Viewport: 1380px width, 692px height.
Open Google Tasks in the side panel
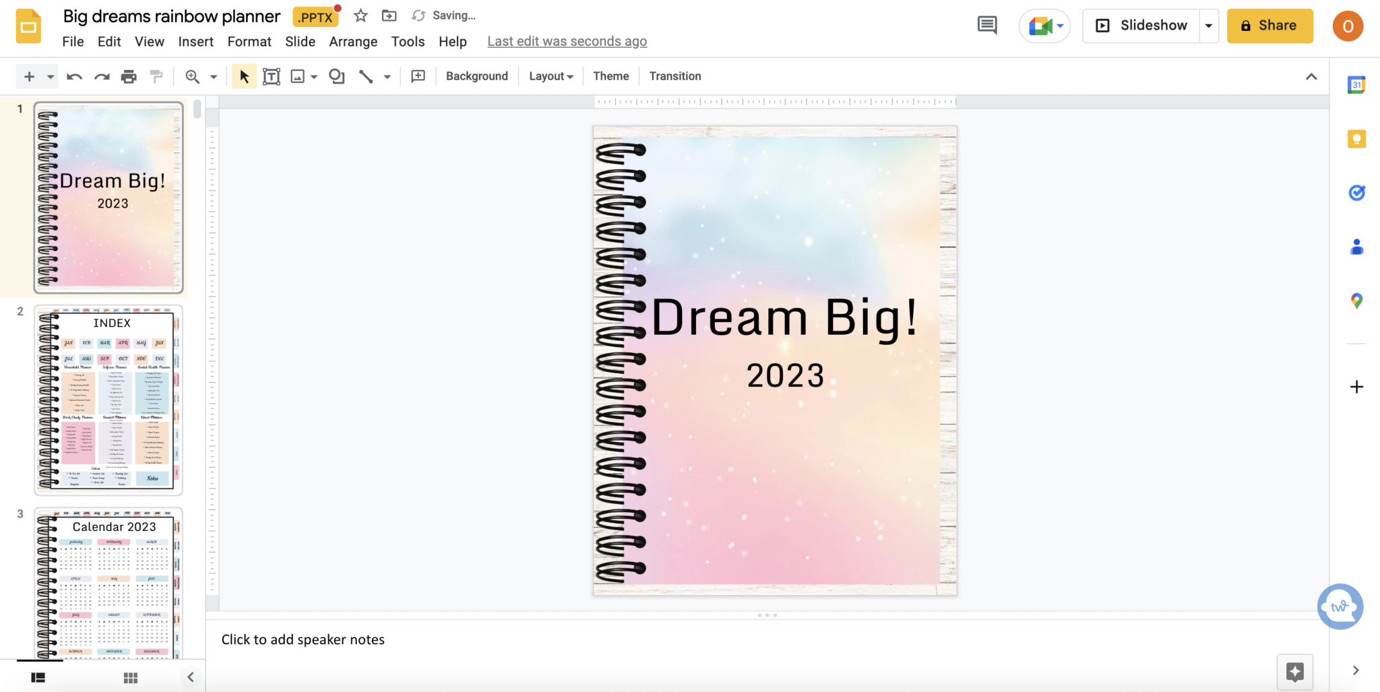pos(1356,193)
